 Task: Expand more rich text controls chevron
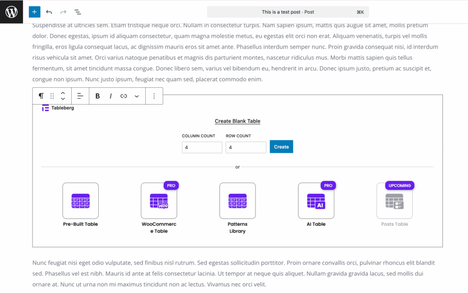click(137, 96)
